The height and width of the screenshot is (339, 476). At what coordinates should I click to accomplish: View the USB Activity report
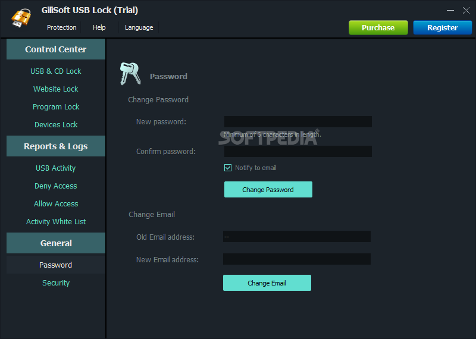coord(55,168)
